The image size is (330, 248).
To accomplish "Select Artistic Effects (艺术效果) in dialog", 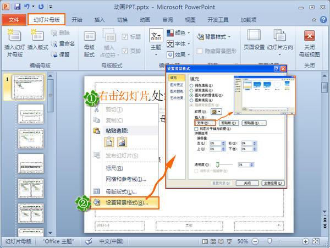I will click(177, 98).
